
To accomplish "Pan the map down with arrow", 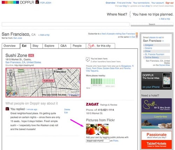I will (10, 78).
